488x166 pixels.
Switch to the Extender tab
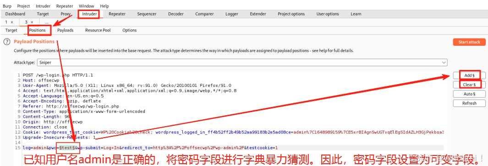[x=258, y=14]
